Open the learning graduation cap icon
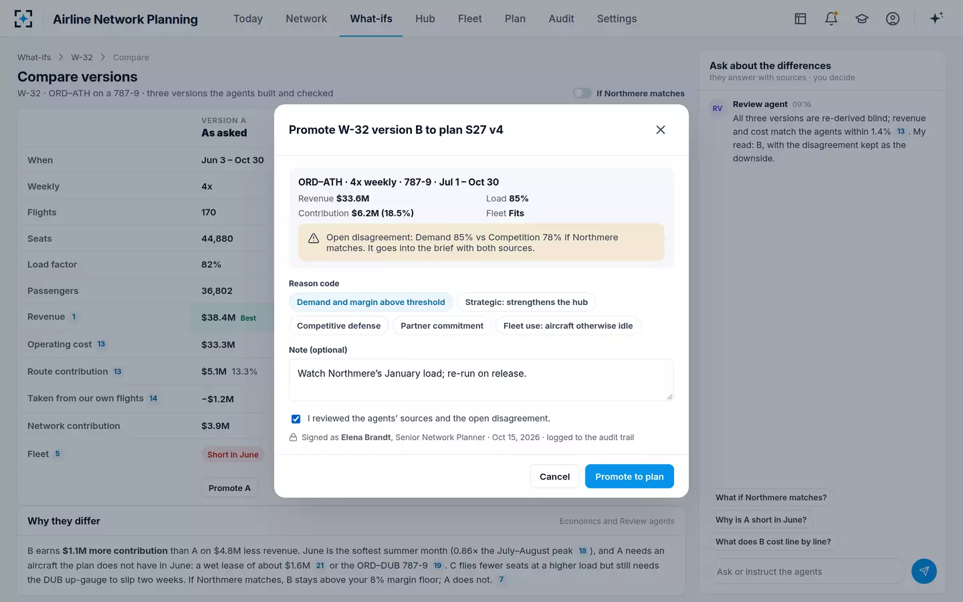Viewport: 963px width, 602px height. pos(862,19)
